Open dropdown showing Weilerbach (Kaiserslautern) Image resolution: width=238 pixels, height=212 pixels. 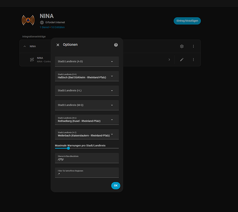point(87,134)
